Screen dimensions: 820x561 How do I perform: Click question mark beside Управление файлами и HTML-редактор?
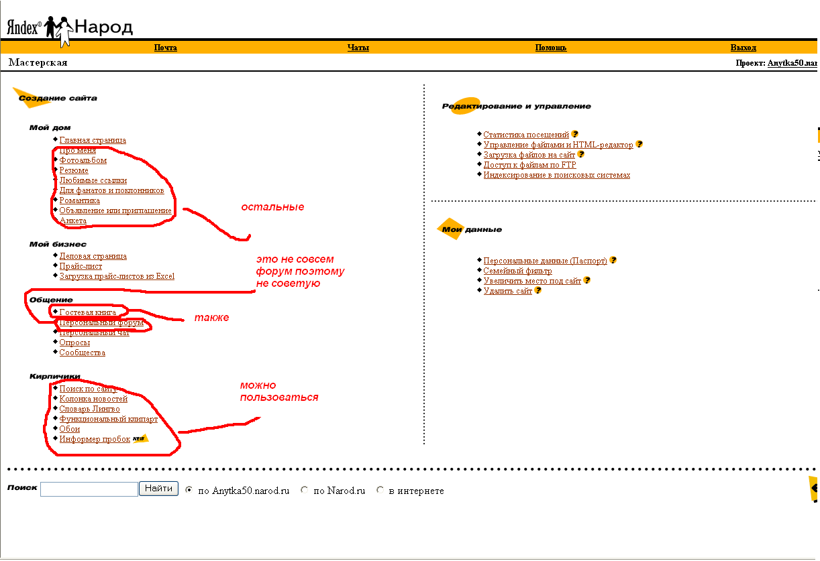click(639, 144)
